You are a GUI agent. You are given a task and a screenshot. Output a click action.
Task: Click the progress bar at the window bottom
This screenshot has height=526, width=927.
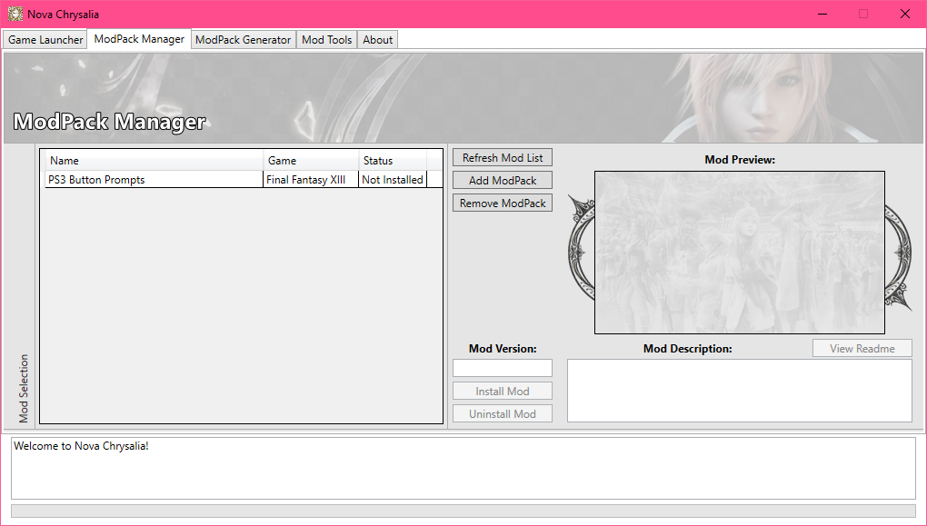coord(463,511)
